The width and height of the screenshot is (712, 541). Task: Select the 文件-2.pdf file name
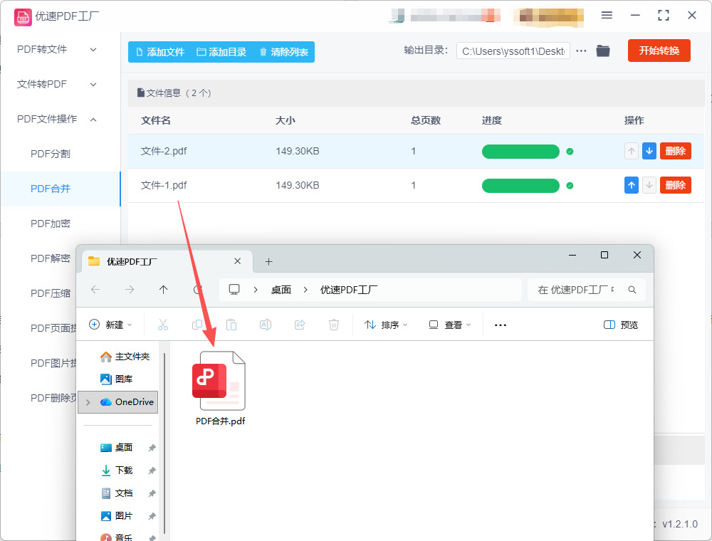(x=164, y=151)
